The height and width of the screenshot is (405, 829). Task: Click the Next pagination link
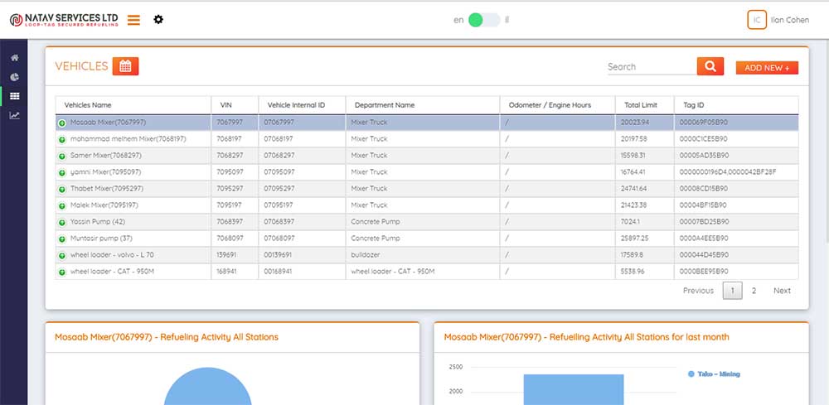(782, 291)
